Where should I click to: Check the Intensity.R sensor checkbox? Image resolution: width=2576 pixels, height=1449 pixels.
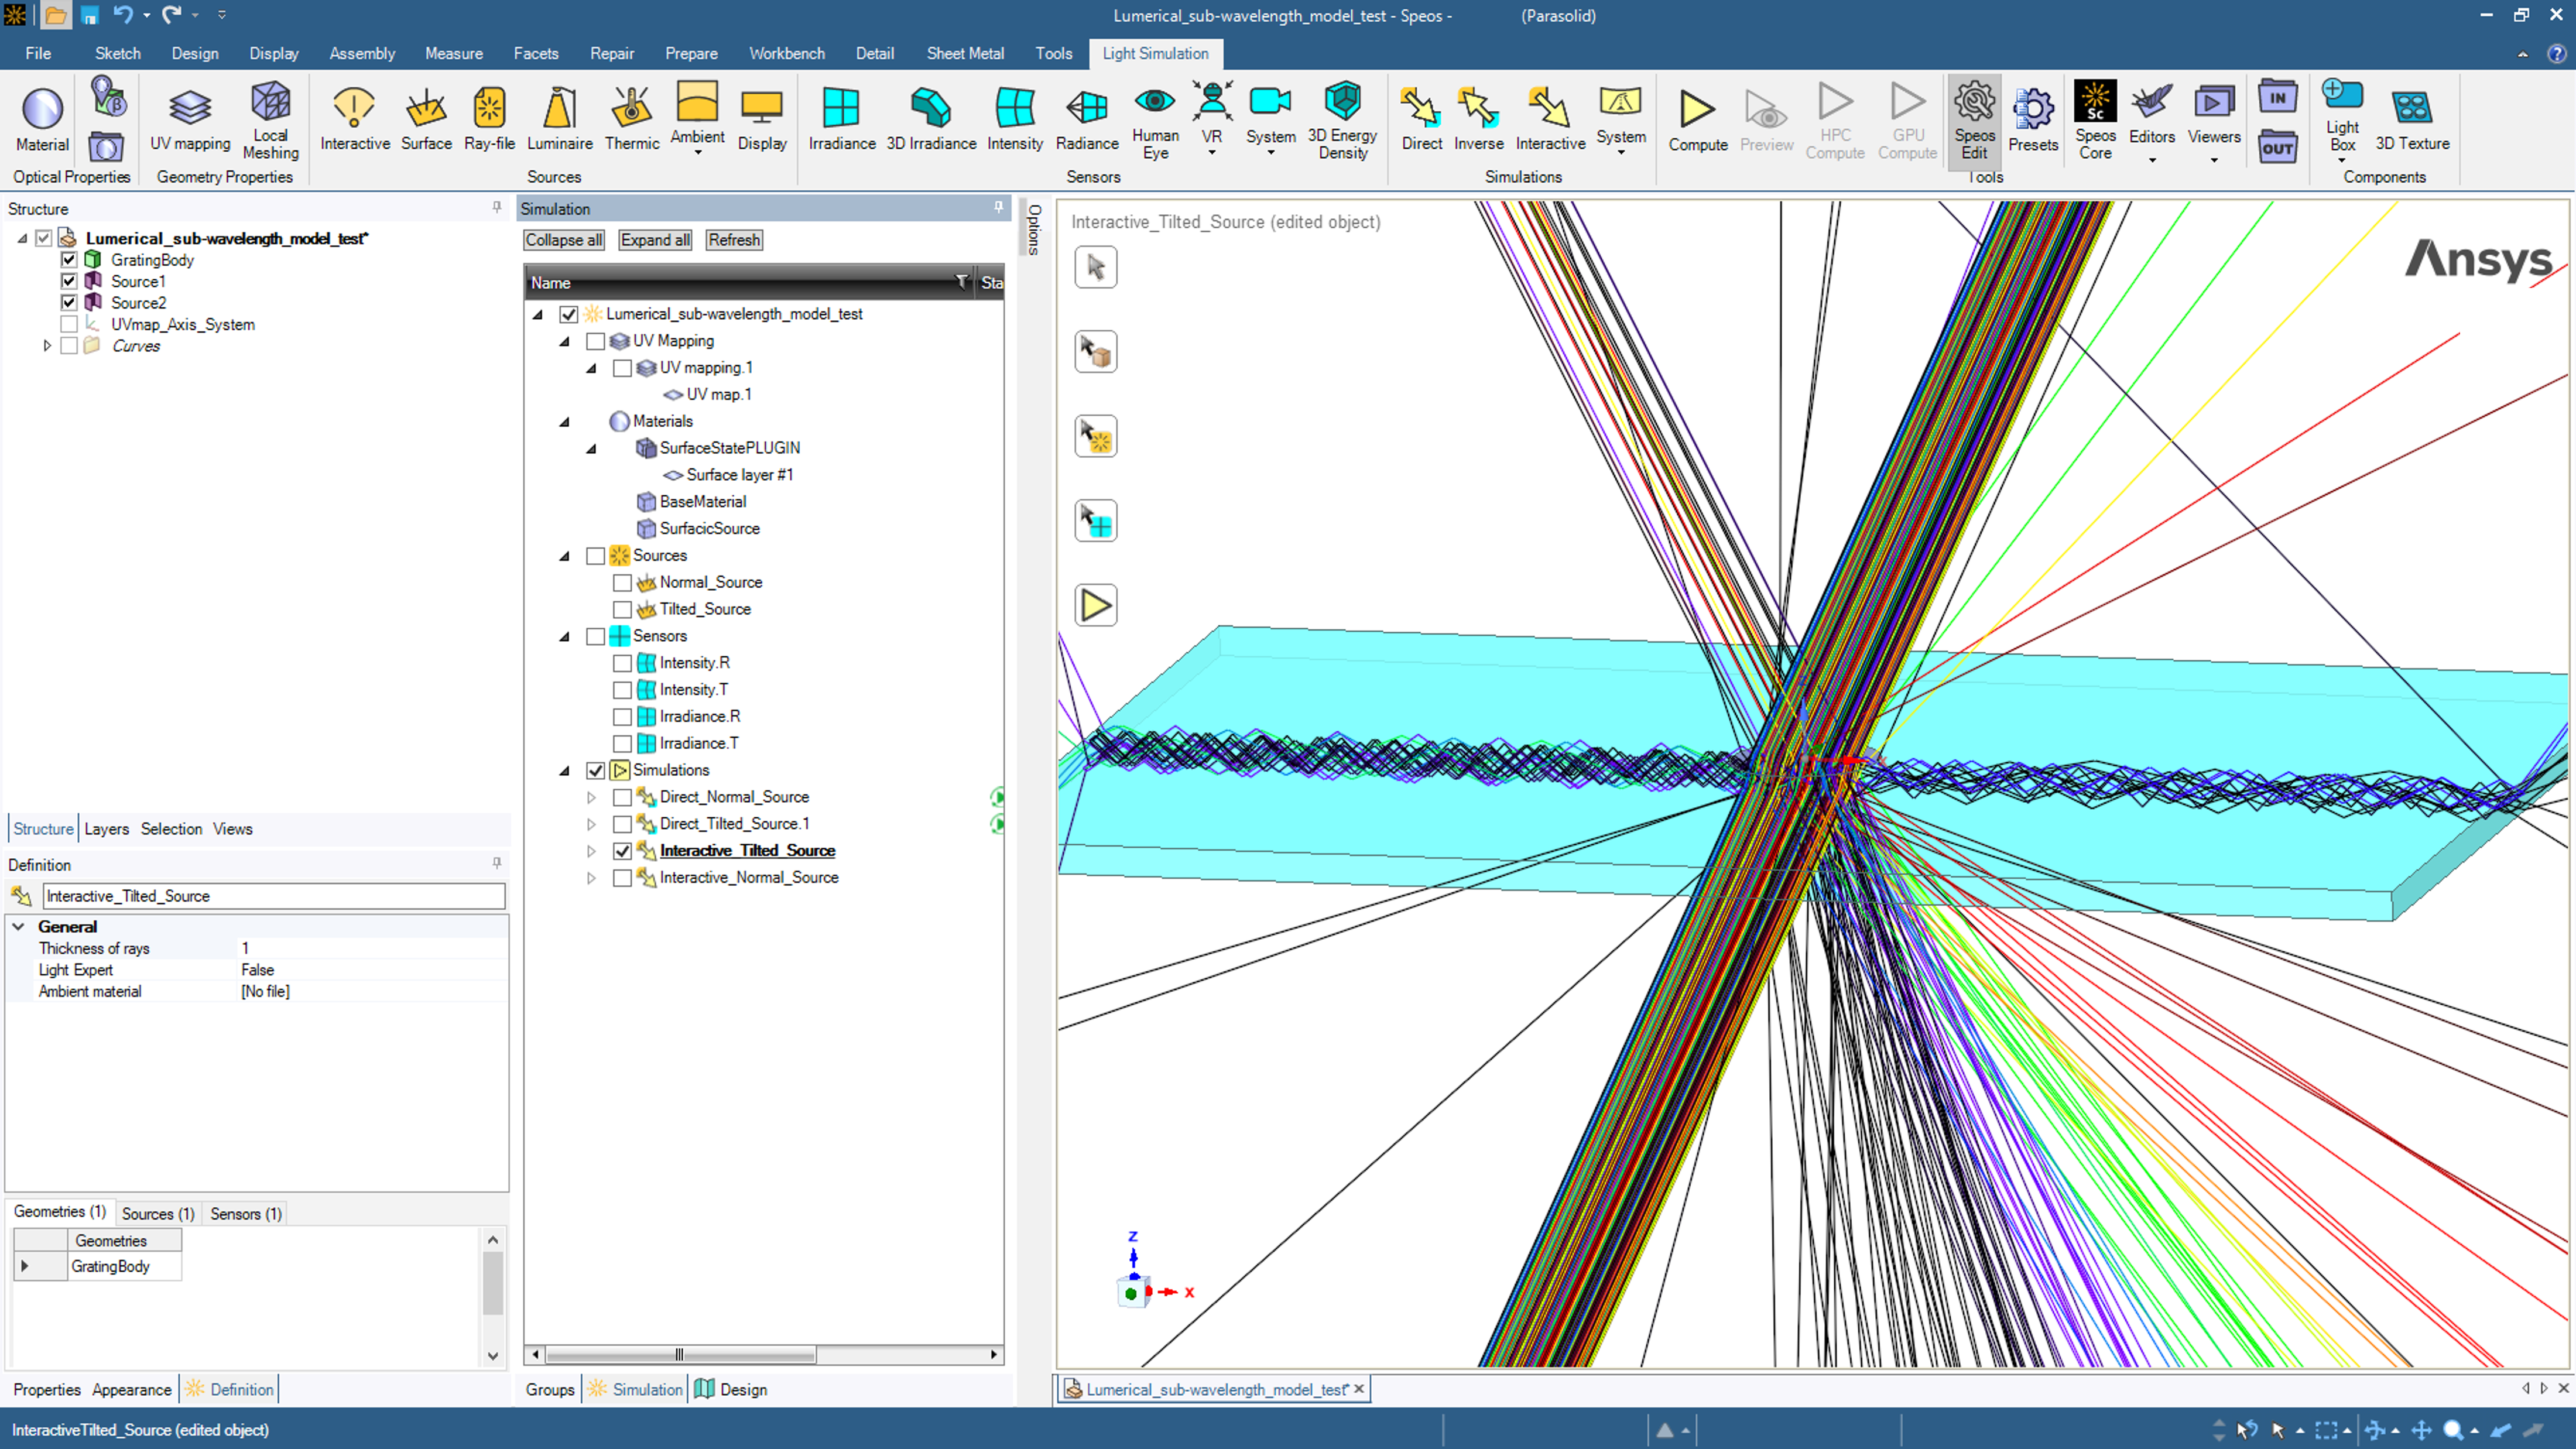622,663
